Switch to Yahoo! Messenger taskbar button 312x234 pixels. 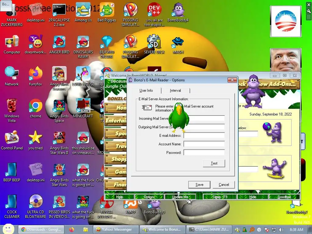click(116, 229)
